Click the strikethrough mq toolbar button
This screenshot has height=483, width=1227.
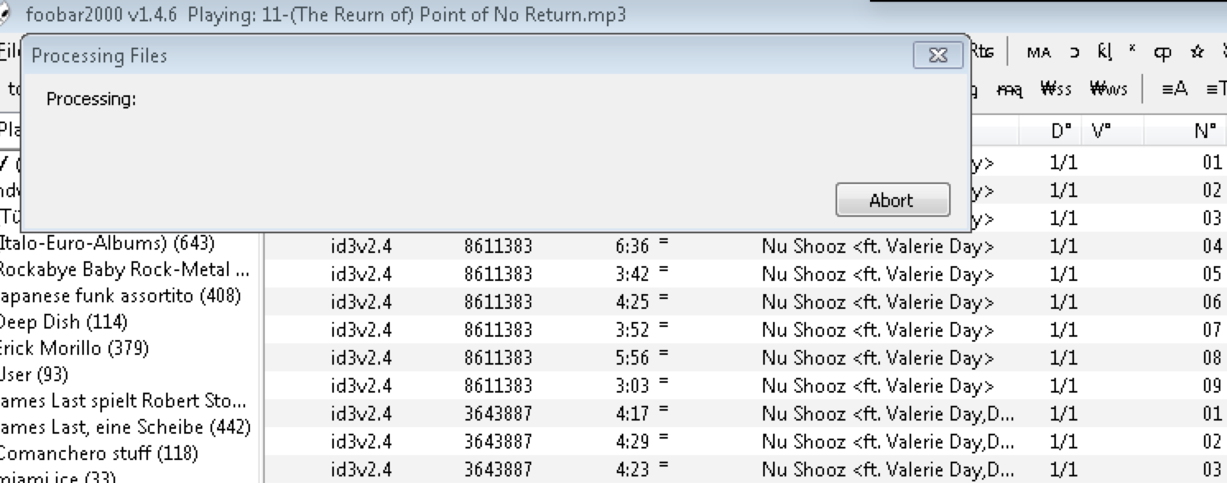point(1009,89)
